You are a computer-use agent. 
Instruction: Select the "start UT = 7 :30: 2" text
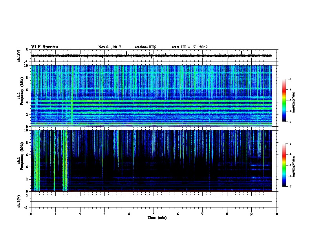[x=190, y=47]
